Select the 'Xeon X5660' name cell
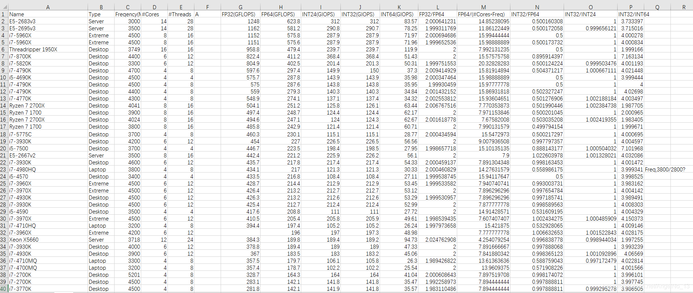The width and height of the screenshot is (693, 293). (48, 240)
